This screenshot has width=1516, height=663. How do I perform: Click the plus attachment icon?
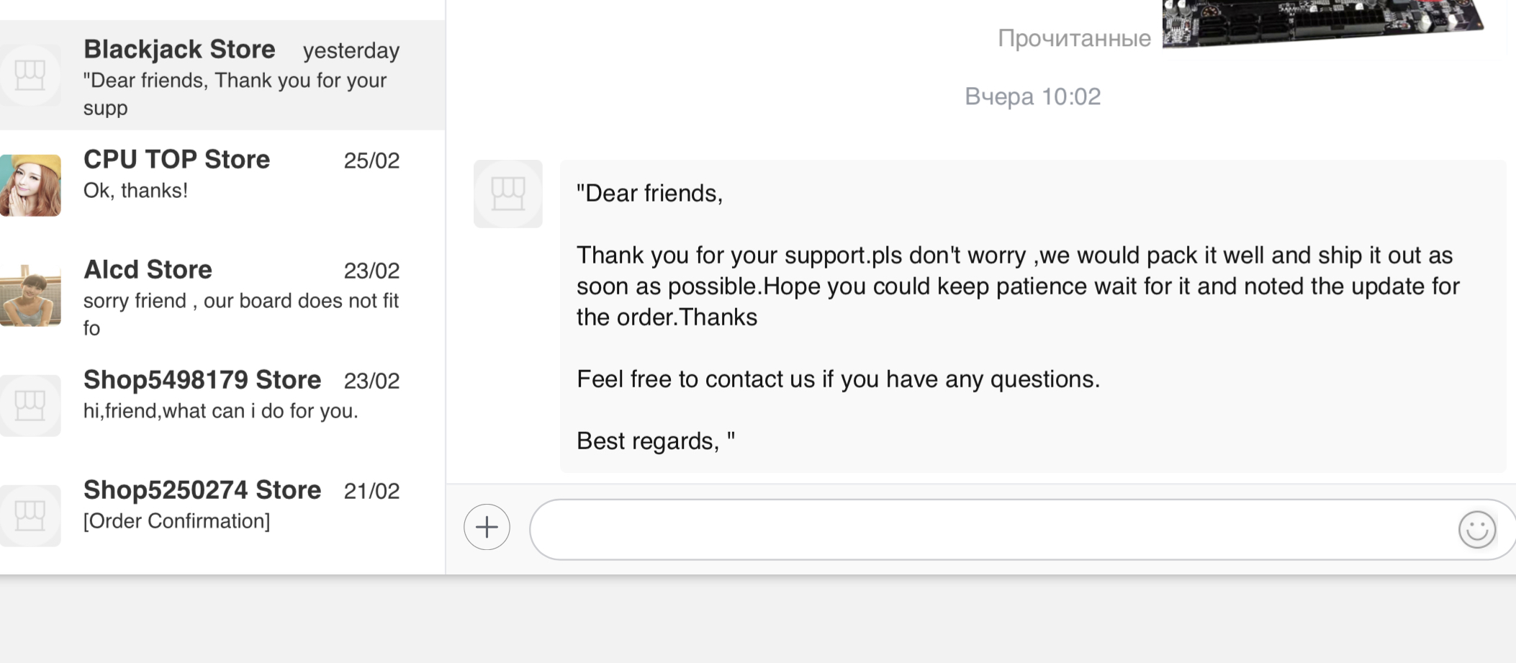487,527
